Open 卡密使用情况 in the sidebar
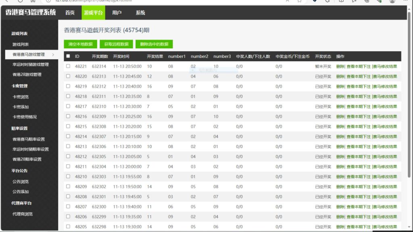 click(x=25, y=117)
